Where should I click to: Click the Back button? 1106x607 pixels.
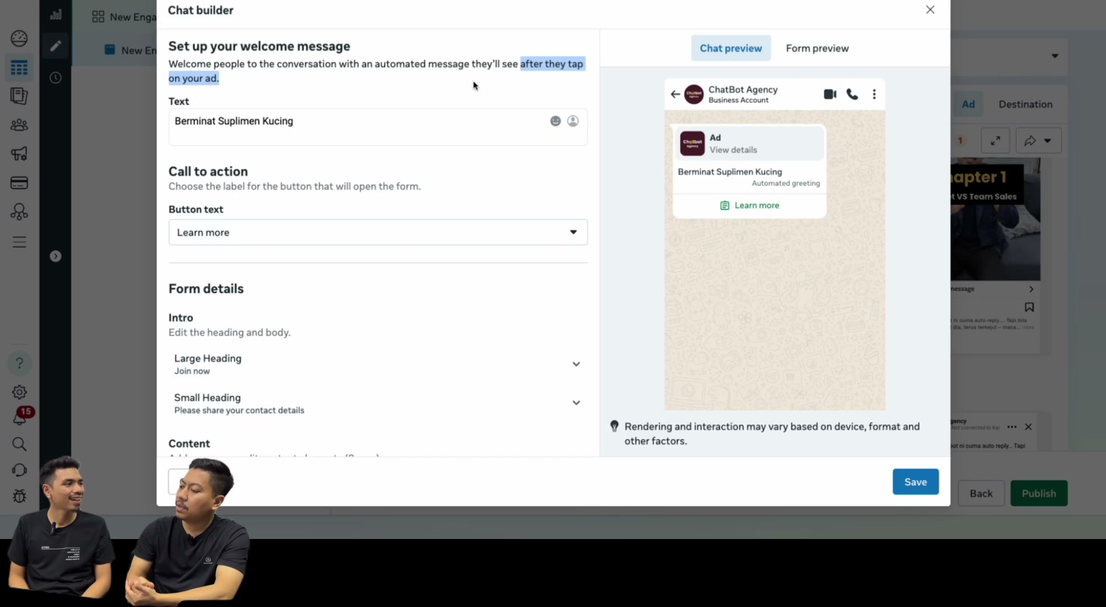pos(981,493)
